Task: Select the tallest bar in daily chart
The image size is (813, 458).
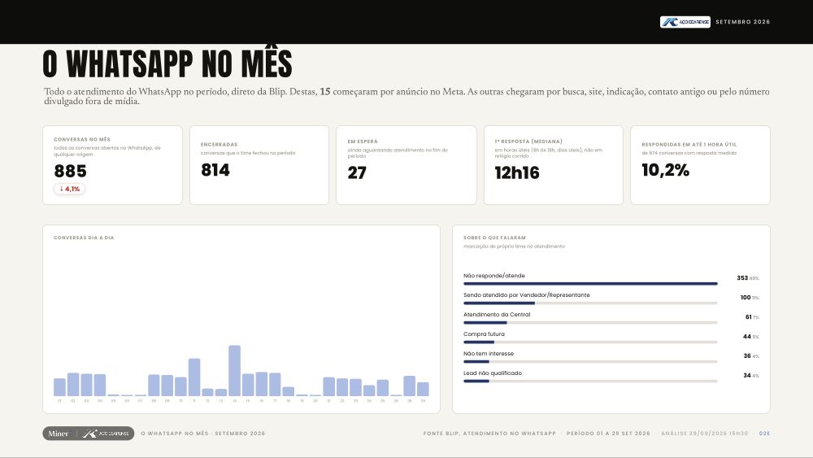Action: pos(234,371)
